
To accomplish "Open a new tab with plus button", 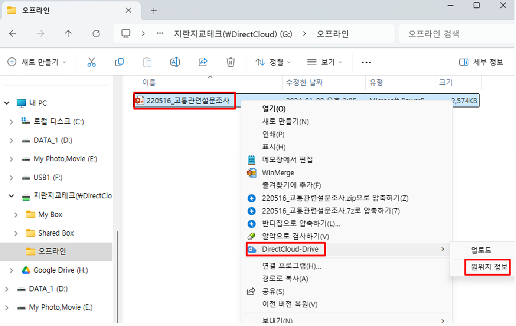I will click(154, 11).
